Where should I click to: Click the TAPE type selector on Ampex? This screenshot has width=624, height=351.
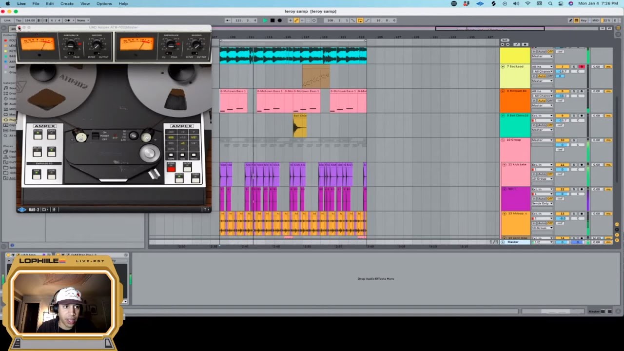pyautogui.click(x=171, y=156)
